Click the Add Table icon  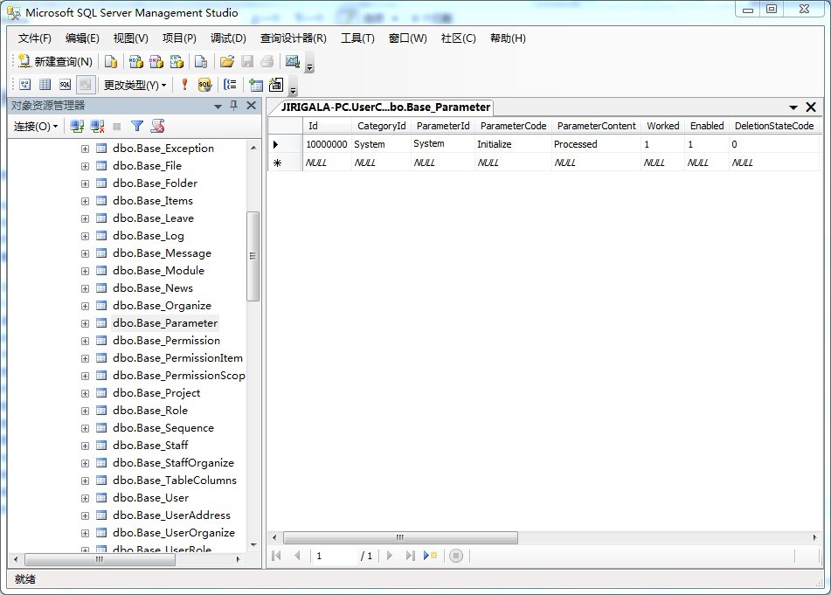coord(256,84)
